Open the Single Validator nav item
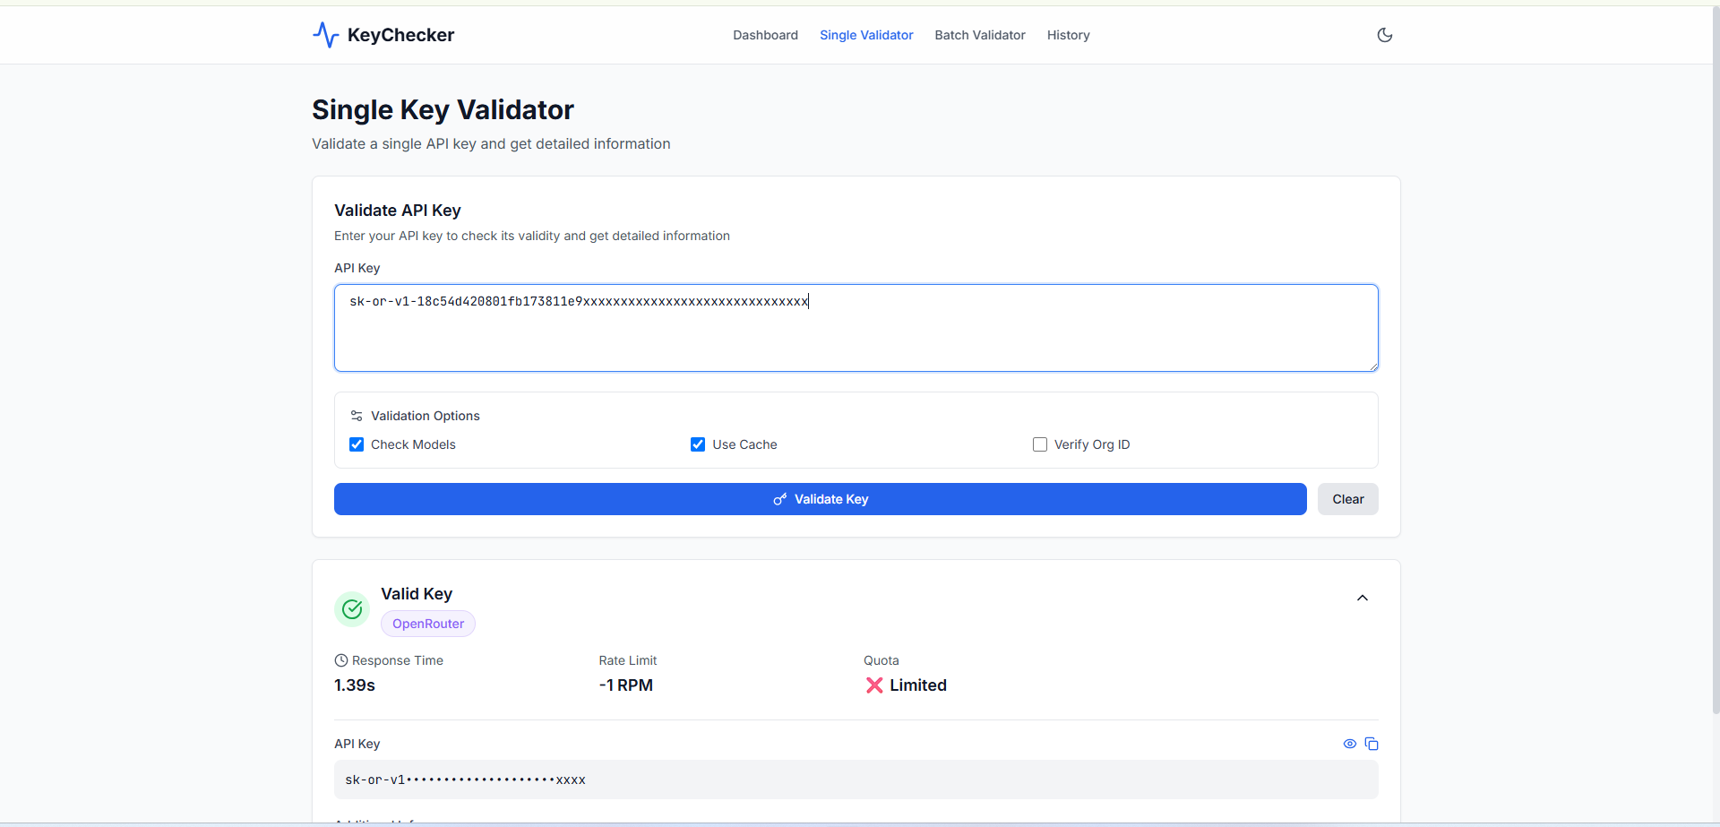This screenshot has height=827, width=1720. (866, 35)
